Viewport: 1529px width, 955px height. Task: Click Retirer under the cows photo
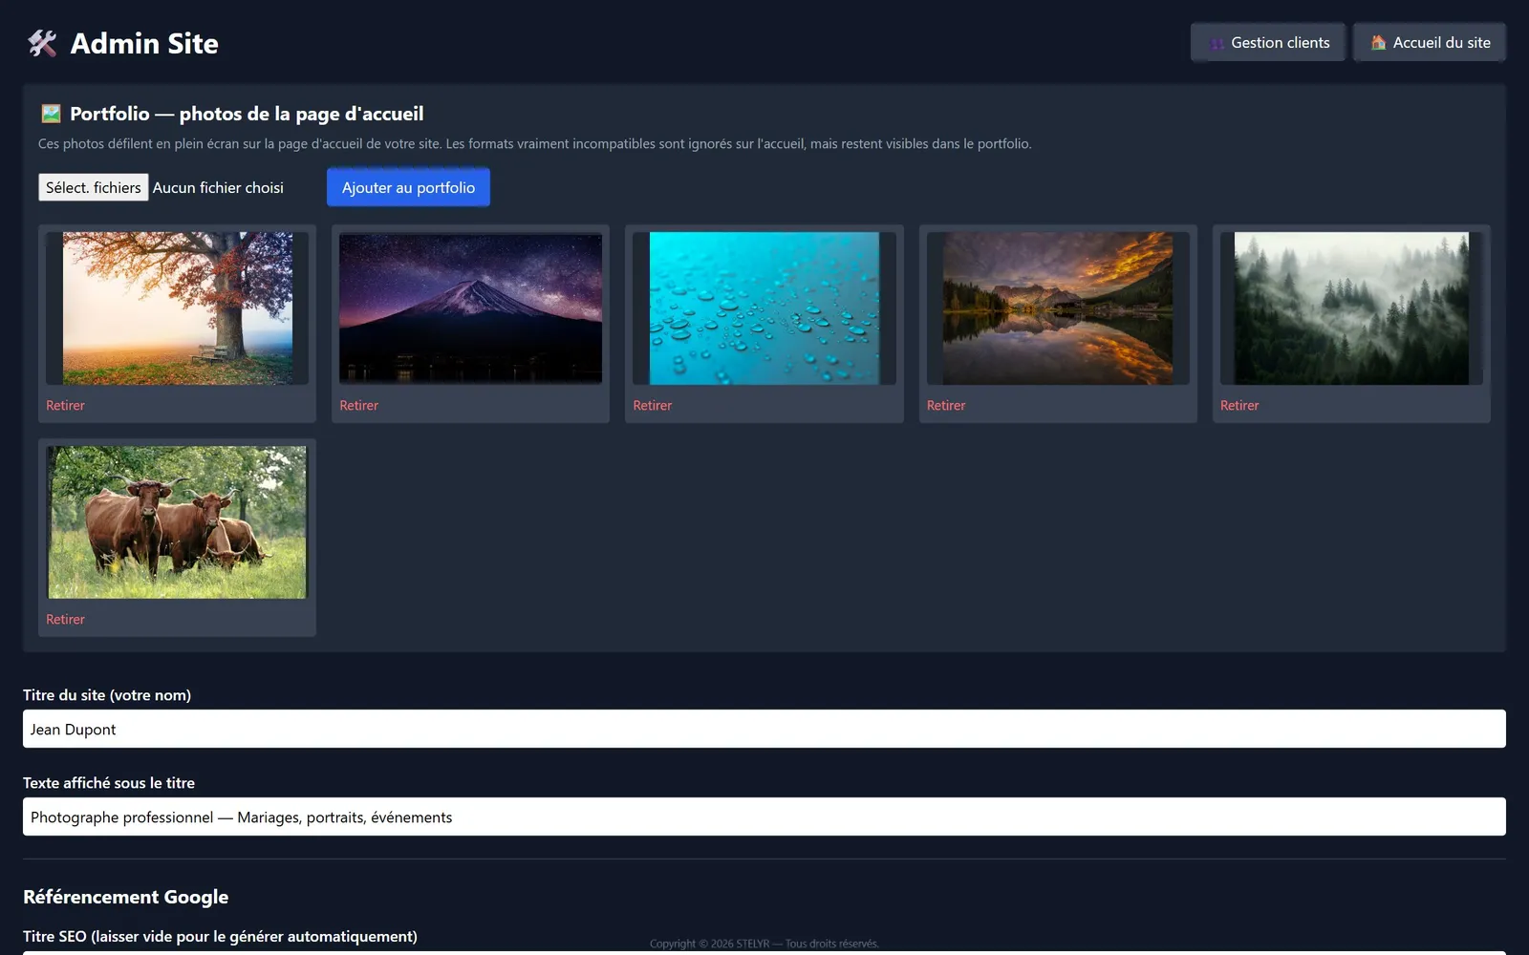click(x=65, y=619)
